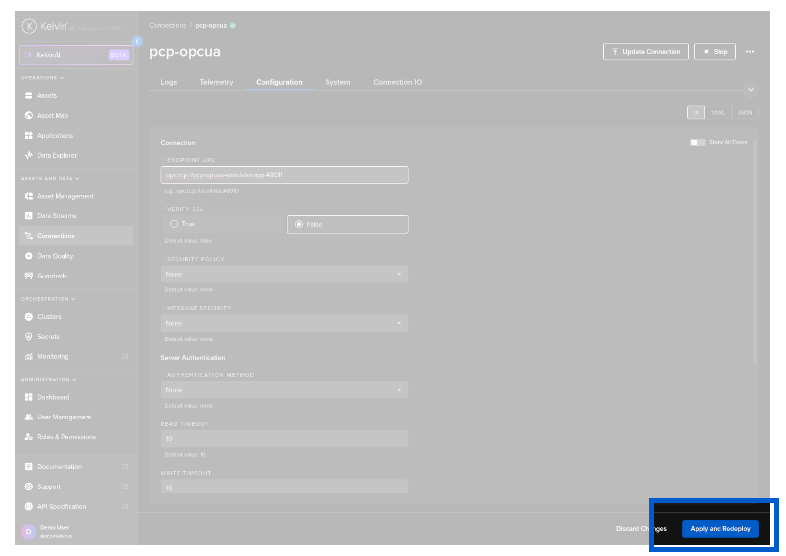Select True for Verify SSL

tap(174, 224)
